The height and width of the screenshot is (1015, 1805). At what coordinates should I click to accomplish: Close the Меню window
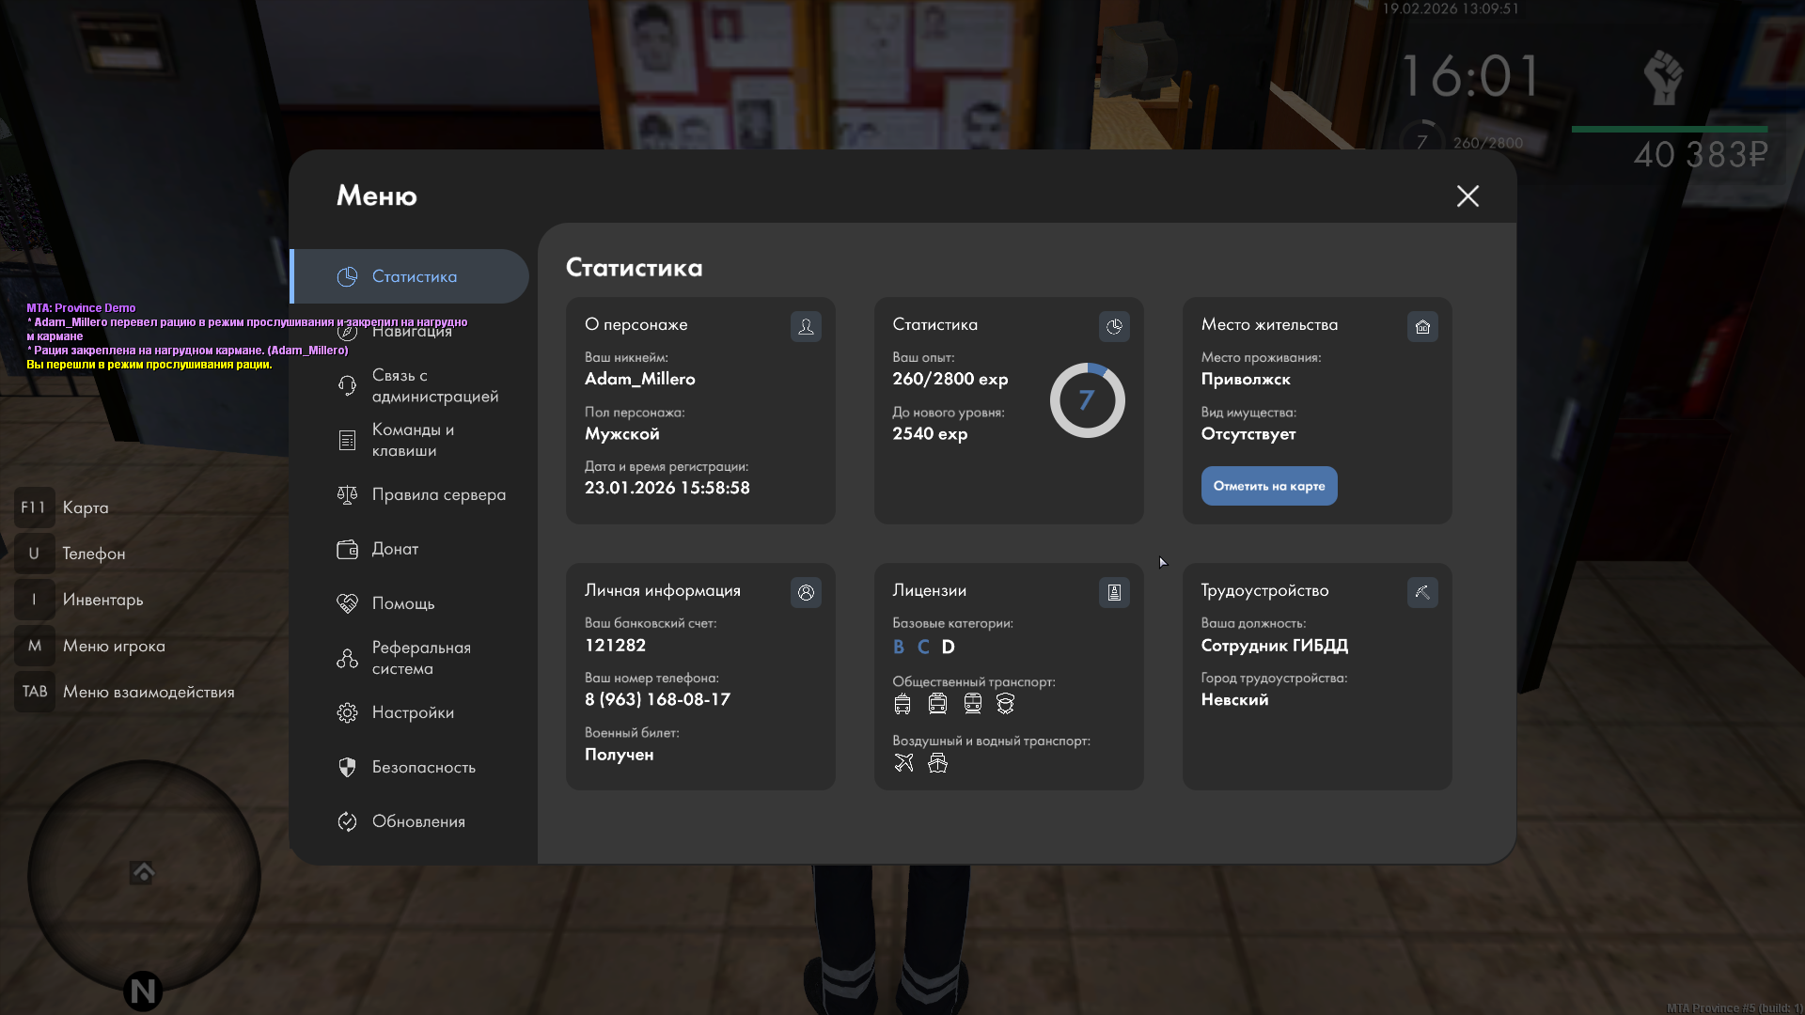pos(1468,195)
